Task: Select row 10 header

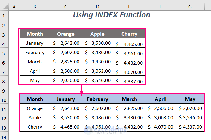Action: coord(5,99)
